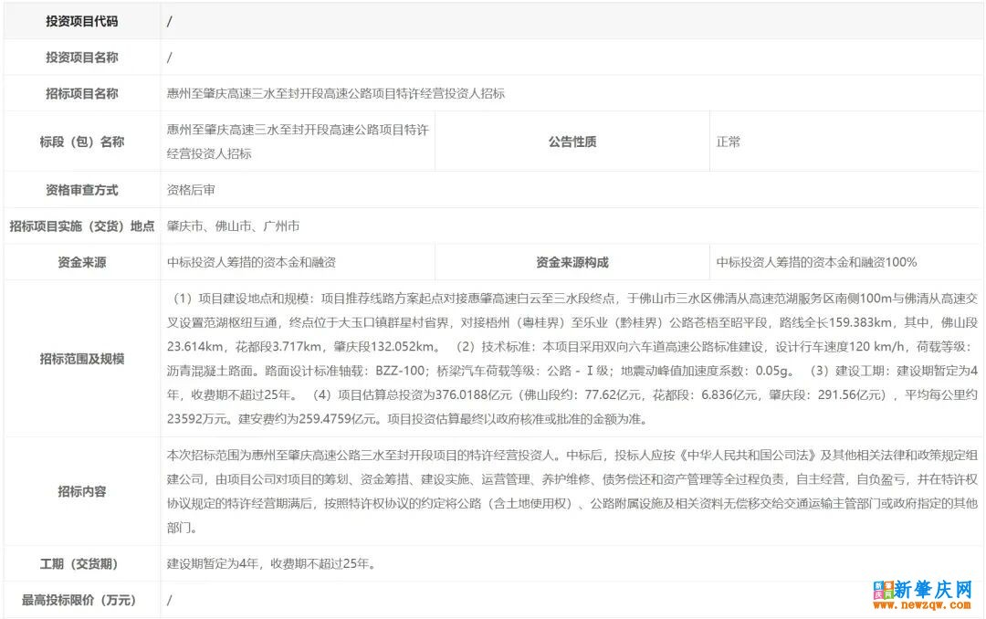Click the 招标范围及规模 label
Screen dimensions: 986x619
point(81,359)
